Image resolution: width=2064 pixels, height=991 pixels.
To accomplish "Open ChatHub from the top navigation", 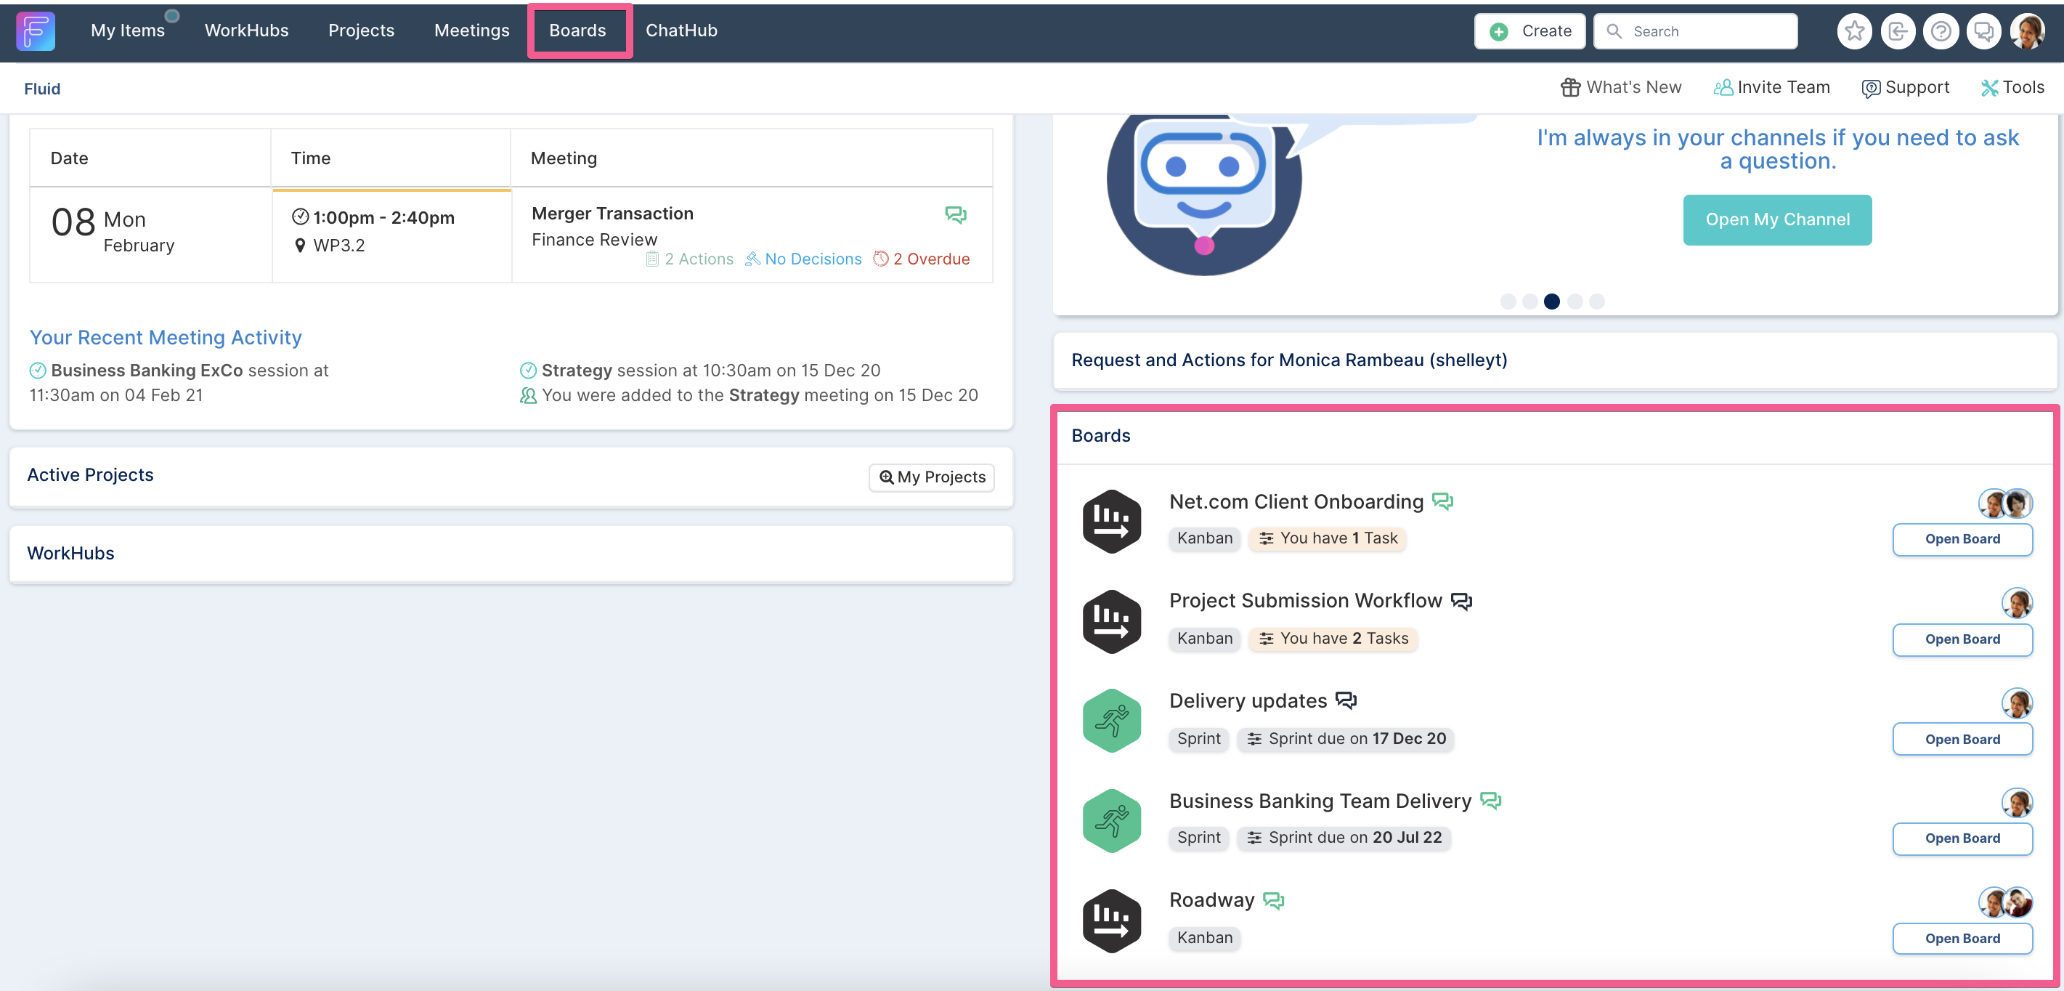I will point(682,31).
